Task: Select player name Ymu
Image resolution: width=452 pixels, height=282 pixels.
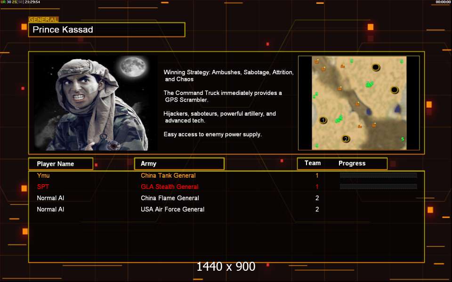Action: click(43, 175)
